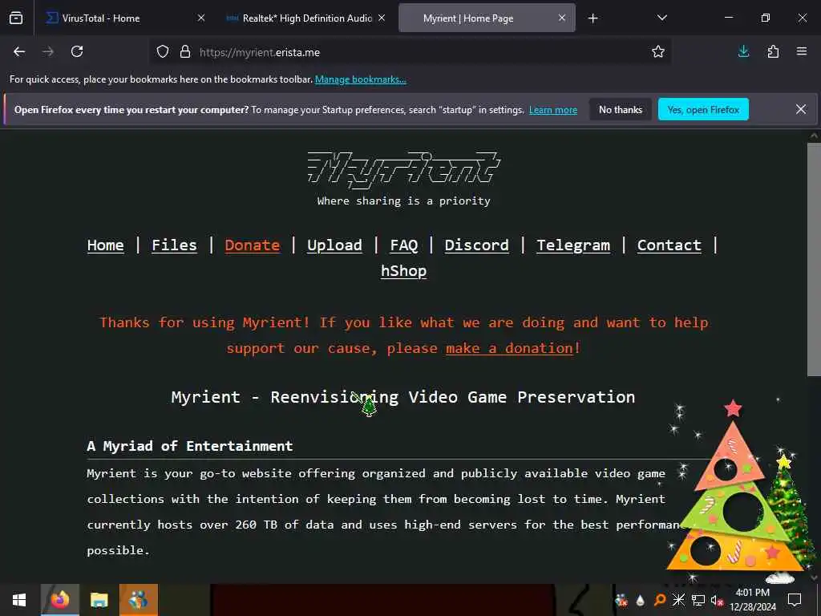Click the 'Where sharing is a priority' tagline
Viewport: 821px width, 616px height.
pyautogui.click(x=404, y=201)
